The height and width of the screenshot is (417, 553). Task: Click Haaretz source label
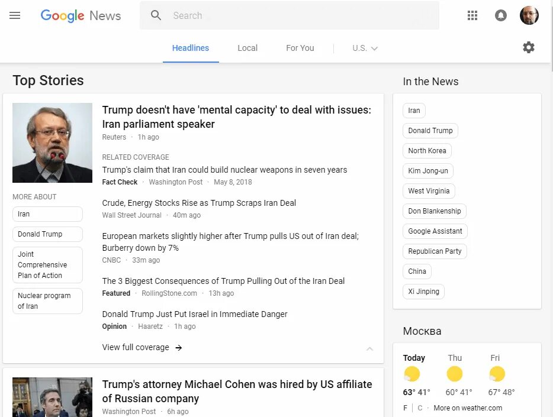[150, 326]
